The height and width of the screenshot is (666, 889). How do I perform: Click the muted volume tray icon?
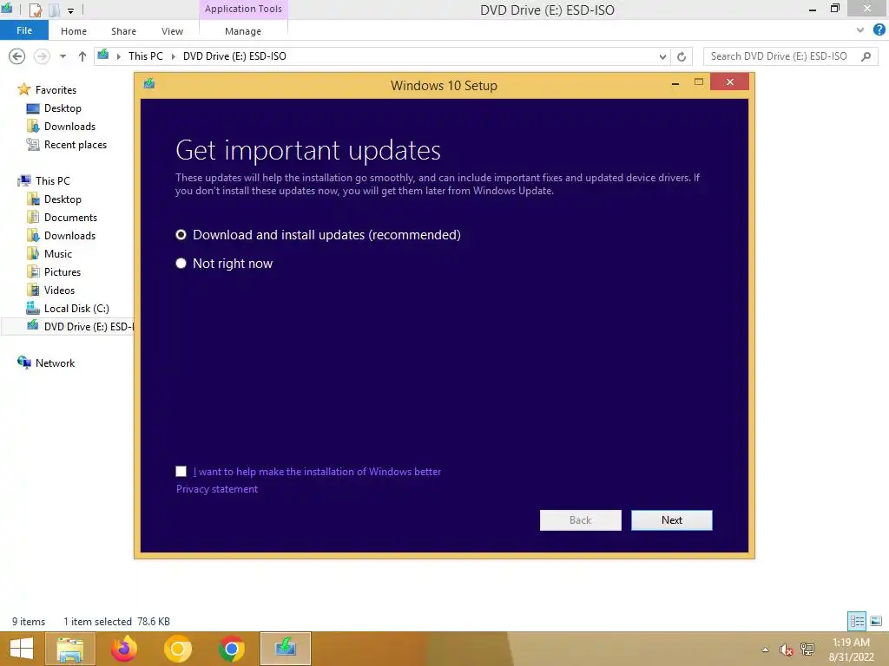pyautogui.click(x=786, y=650)
